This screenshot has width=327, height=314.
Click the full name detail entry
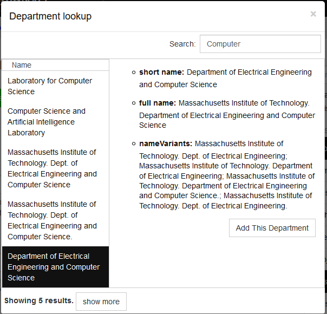(227, 114)
